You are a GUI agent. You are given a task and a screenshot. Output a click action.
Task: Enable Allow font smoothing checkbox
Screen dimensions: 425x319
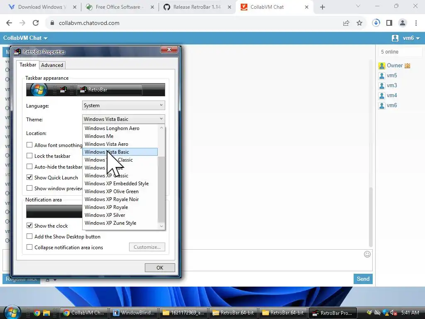pos(29,145)
